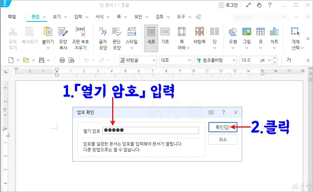
Task: Open the 입력 menu
Action: point(78,17)
